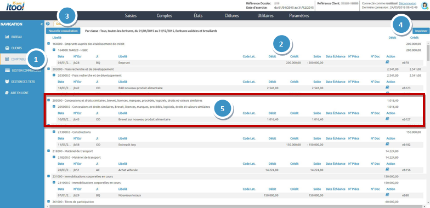Screen dimensions: 430x208
Task: Click document reference eb78
Action: pyautogui.click(x=405, y=62)
